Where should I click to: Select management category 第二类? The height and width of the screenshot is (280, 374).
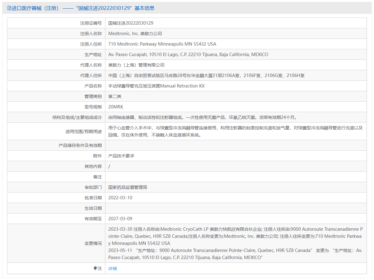[115, 96]
